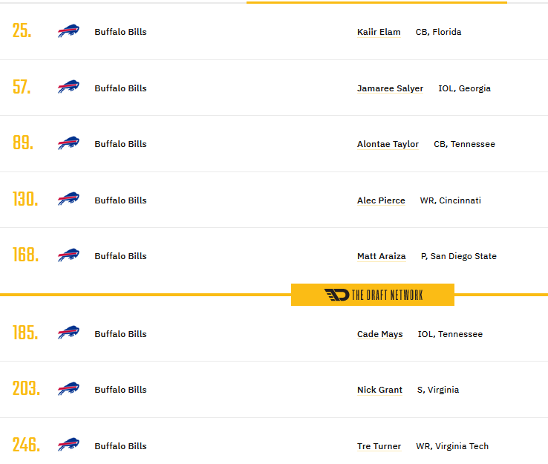Viewport: 548px width, 464px height.
Task: Click the Bills logo beside pick 203
Action: 68,388
